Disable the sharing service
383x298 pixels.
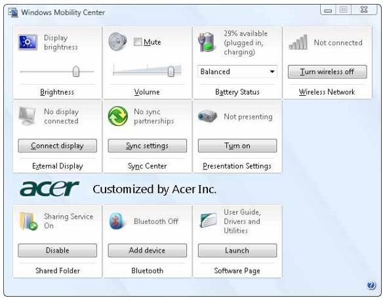[58, 250]
